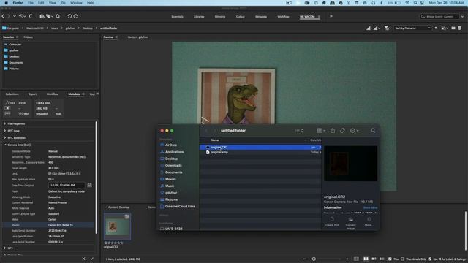The width and height of the screenshot is (468, 263).
Task: Expand the IPTC Core section
Action: 5,131
